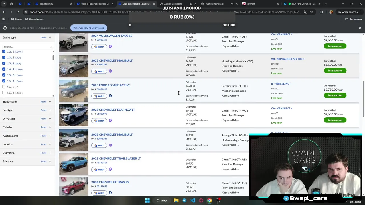Uncheck the 1.3L 3 engine filter

coord(4,58)
